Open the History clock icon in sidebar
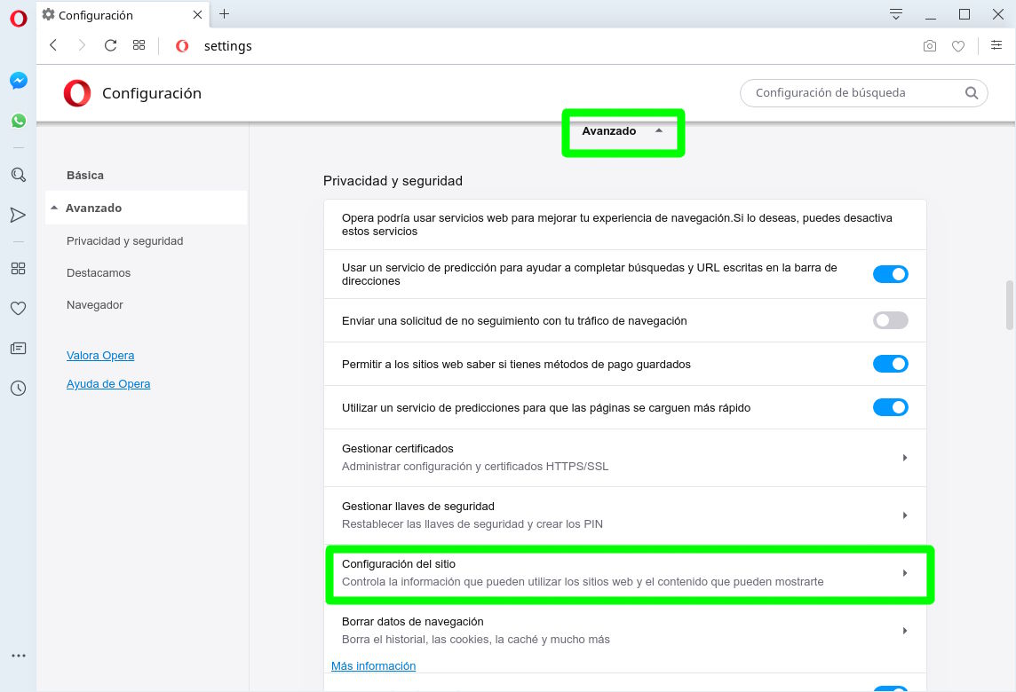The width and height of the screenshot is (1016, 692). point(18,388)
